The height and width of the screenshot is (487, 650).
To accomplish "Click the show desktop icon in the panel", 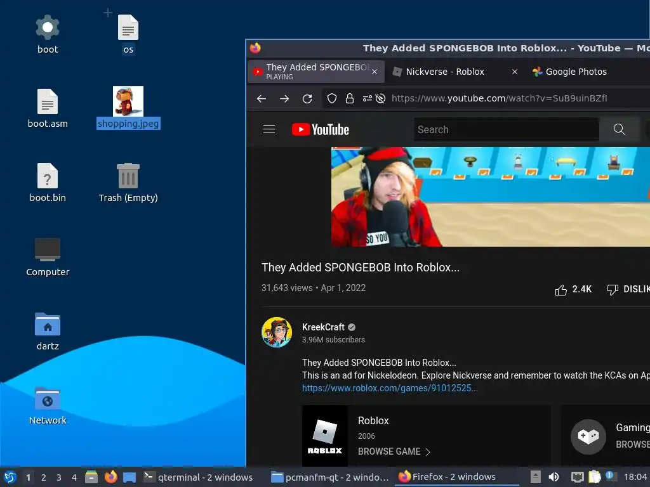I will pyautogui.click(x=129, y=477).
